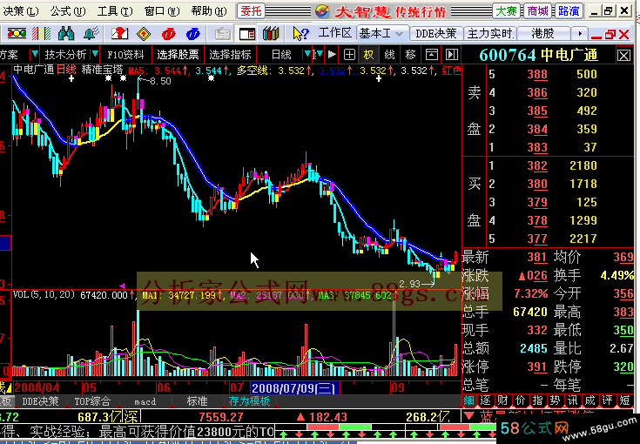Click the toolbar tabs overflow arrow
This screenshot has width=640, height=444.
tap(580, 33)
